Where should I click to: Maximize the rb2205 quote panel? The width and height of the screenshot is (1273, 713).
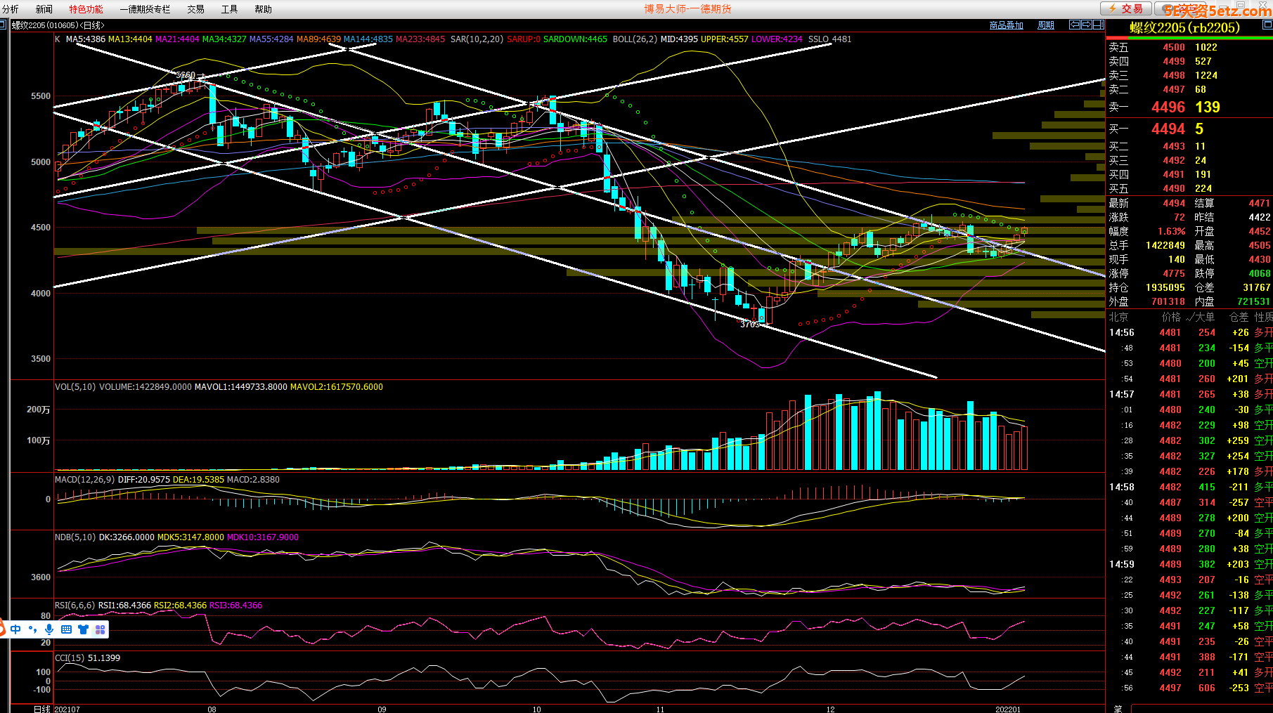click(x=1267, y=25)
